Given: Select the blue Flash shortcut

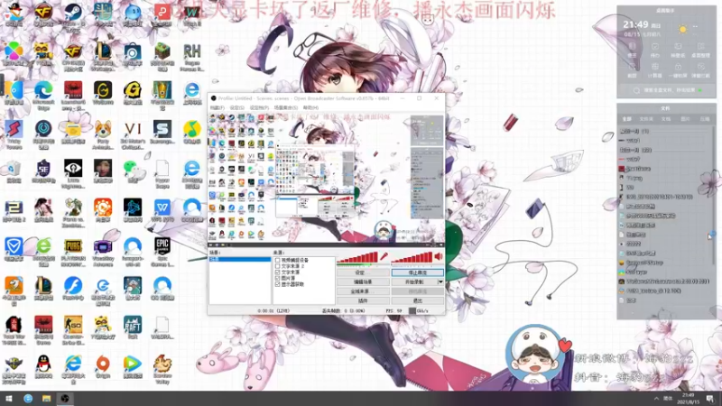Looking at the screenshot, I should 73,286.
